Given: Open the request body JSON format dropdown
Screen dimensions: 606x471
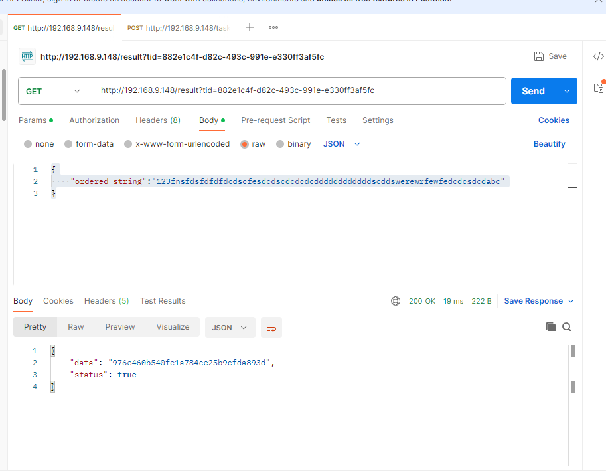Looking at the screenshot, I should (342, 144).
